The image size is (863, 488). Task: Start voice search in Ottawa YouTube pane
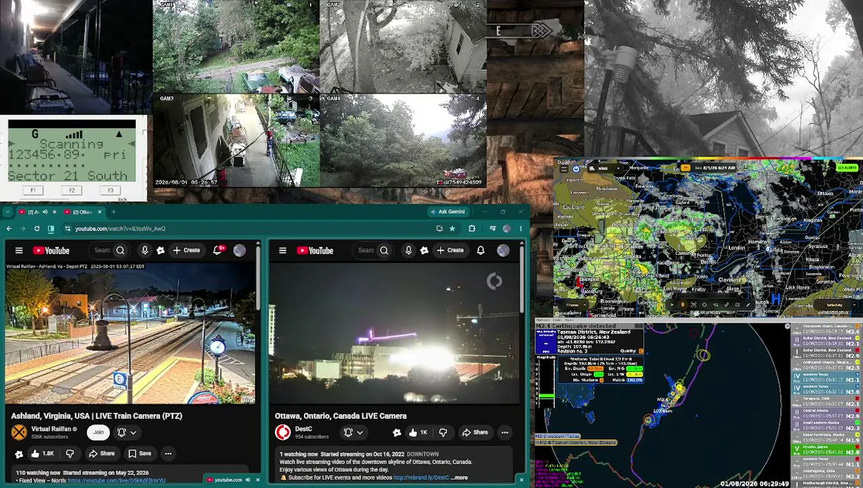[x=408, y=251]
